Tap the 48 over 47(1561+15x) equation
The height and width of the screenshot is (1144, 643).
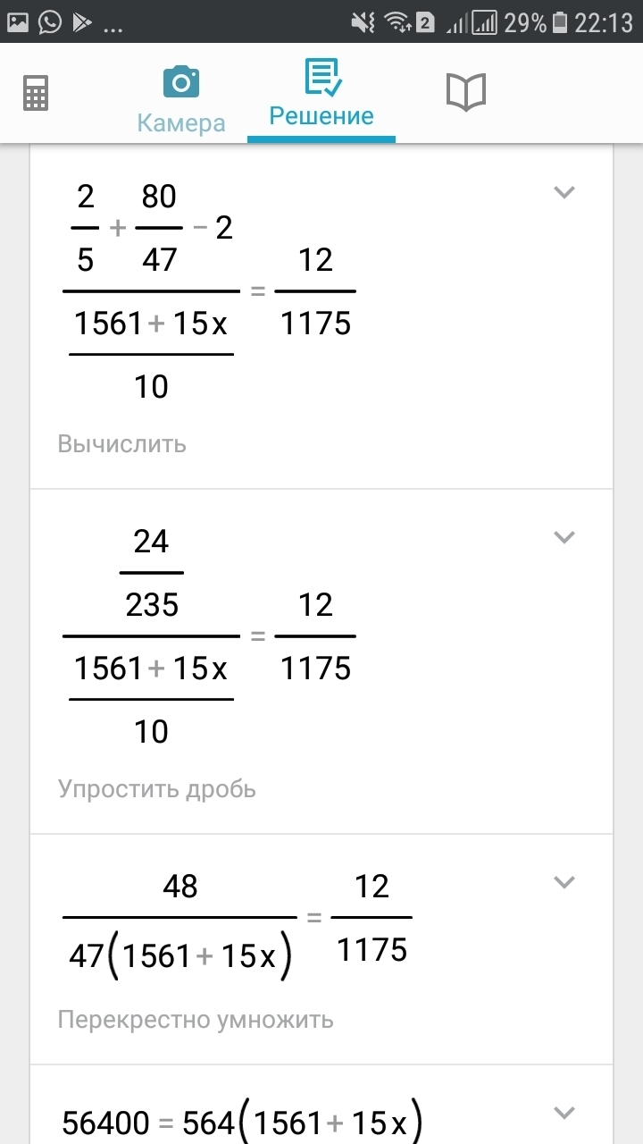coord(237,921)
